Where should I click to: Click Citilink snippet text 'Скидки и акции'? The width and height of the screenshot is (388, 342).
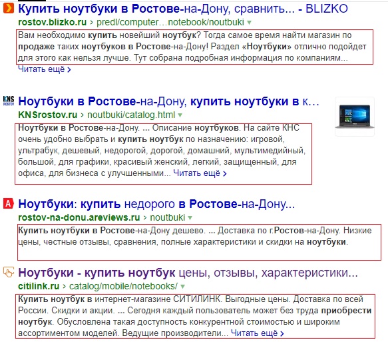[x=83, y=310]
